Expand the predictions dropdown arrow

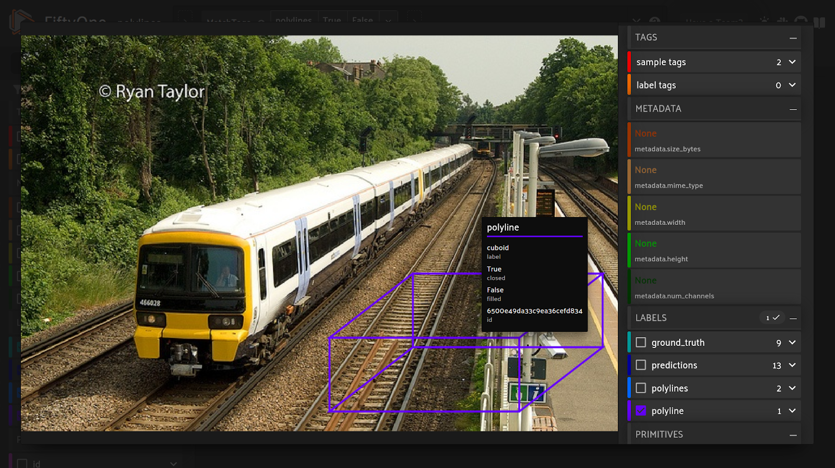pos(792,365)
